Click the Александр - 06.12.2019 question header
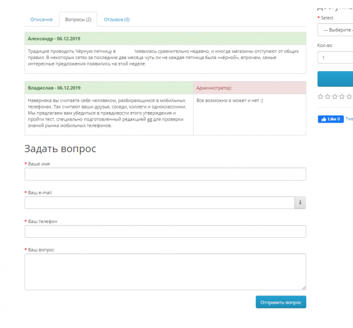Viewport: 353px width, 328px height. pos(165,38)
